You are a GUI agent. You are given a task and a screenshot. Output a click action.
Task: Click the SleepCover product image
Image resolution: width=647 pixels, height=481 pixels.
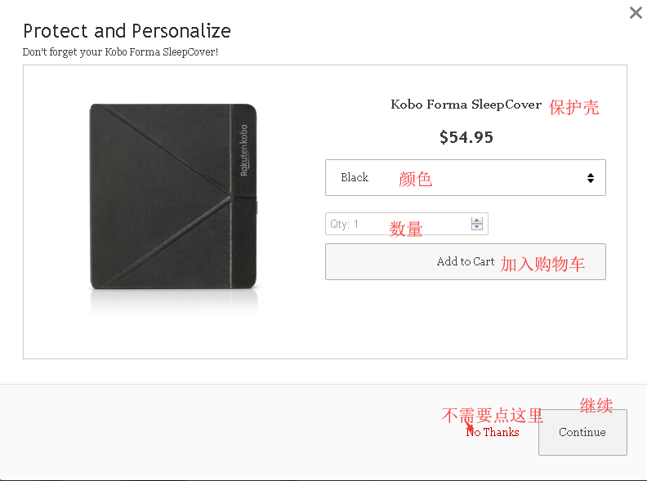(174, 197)
